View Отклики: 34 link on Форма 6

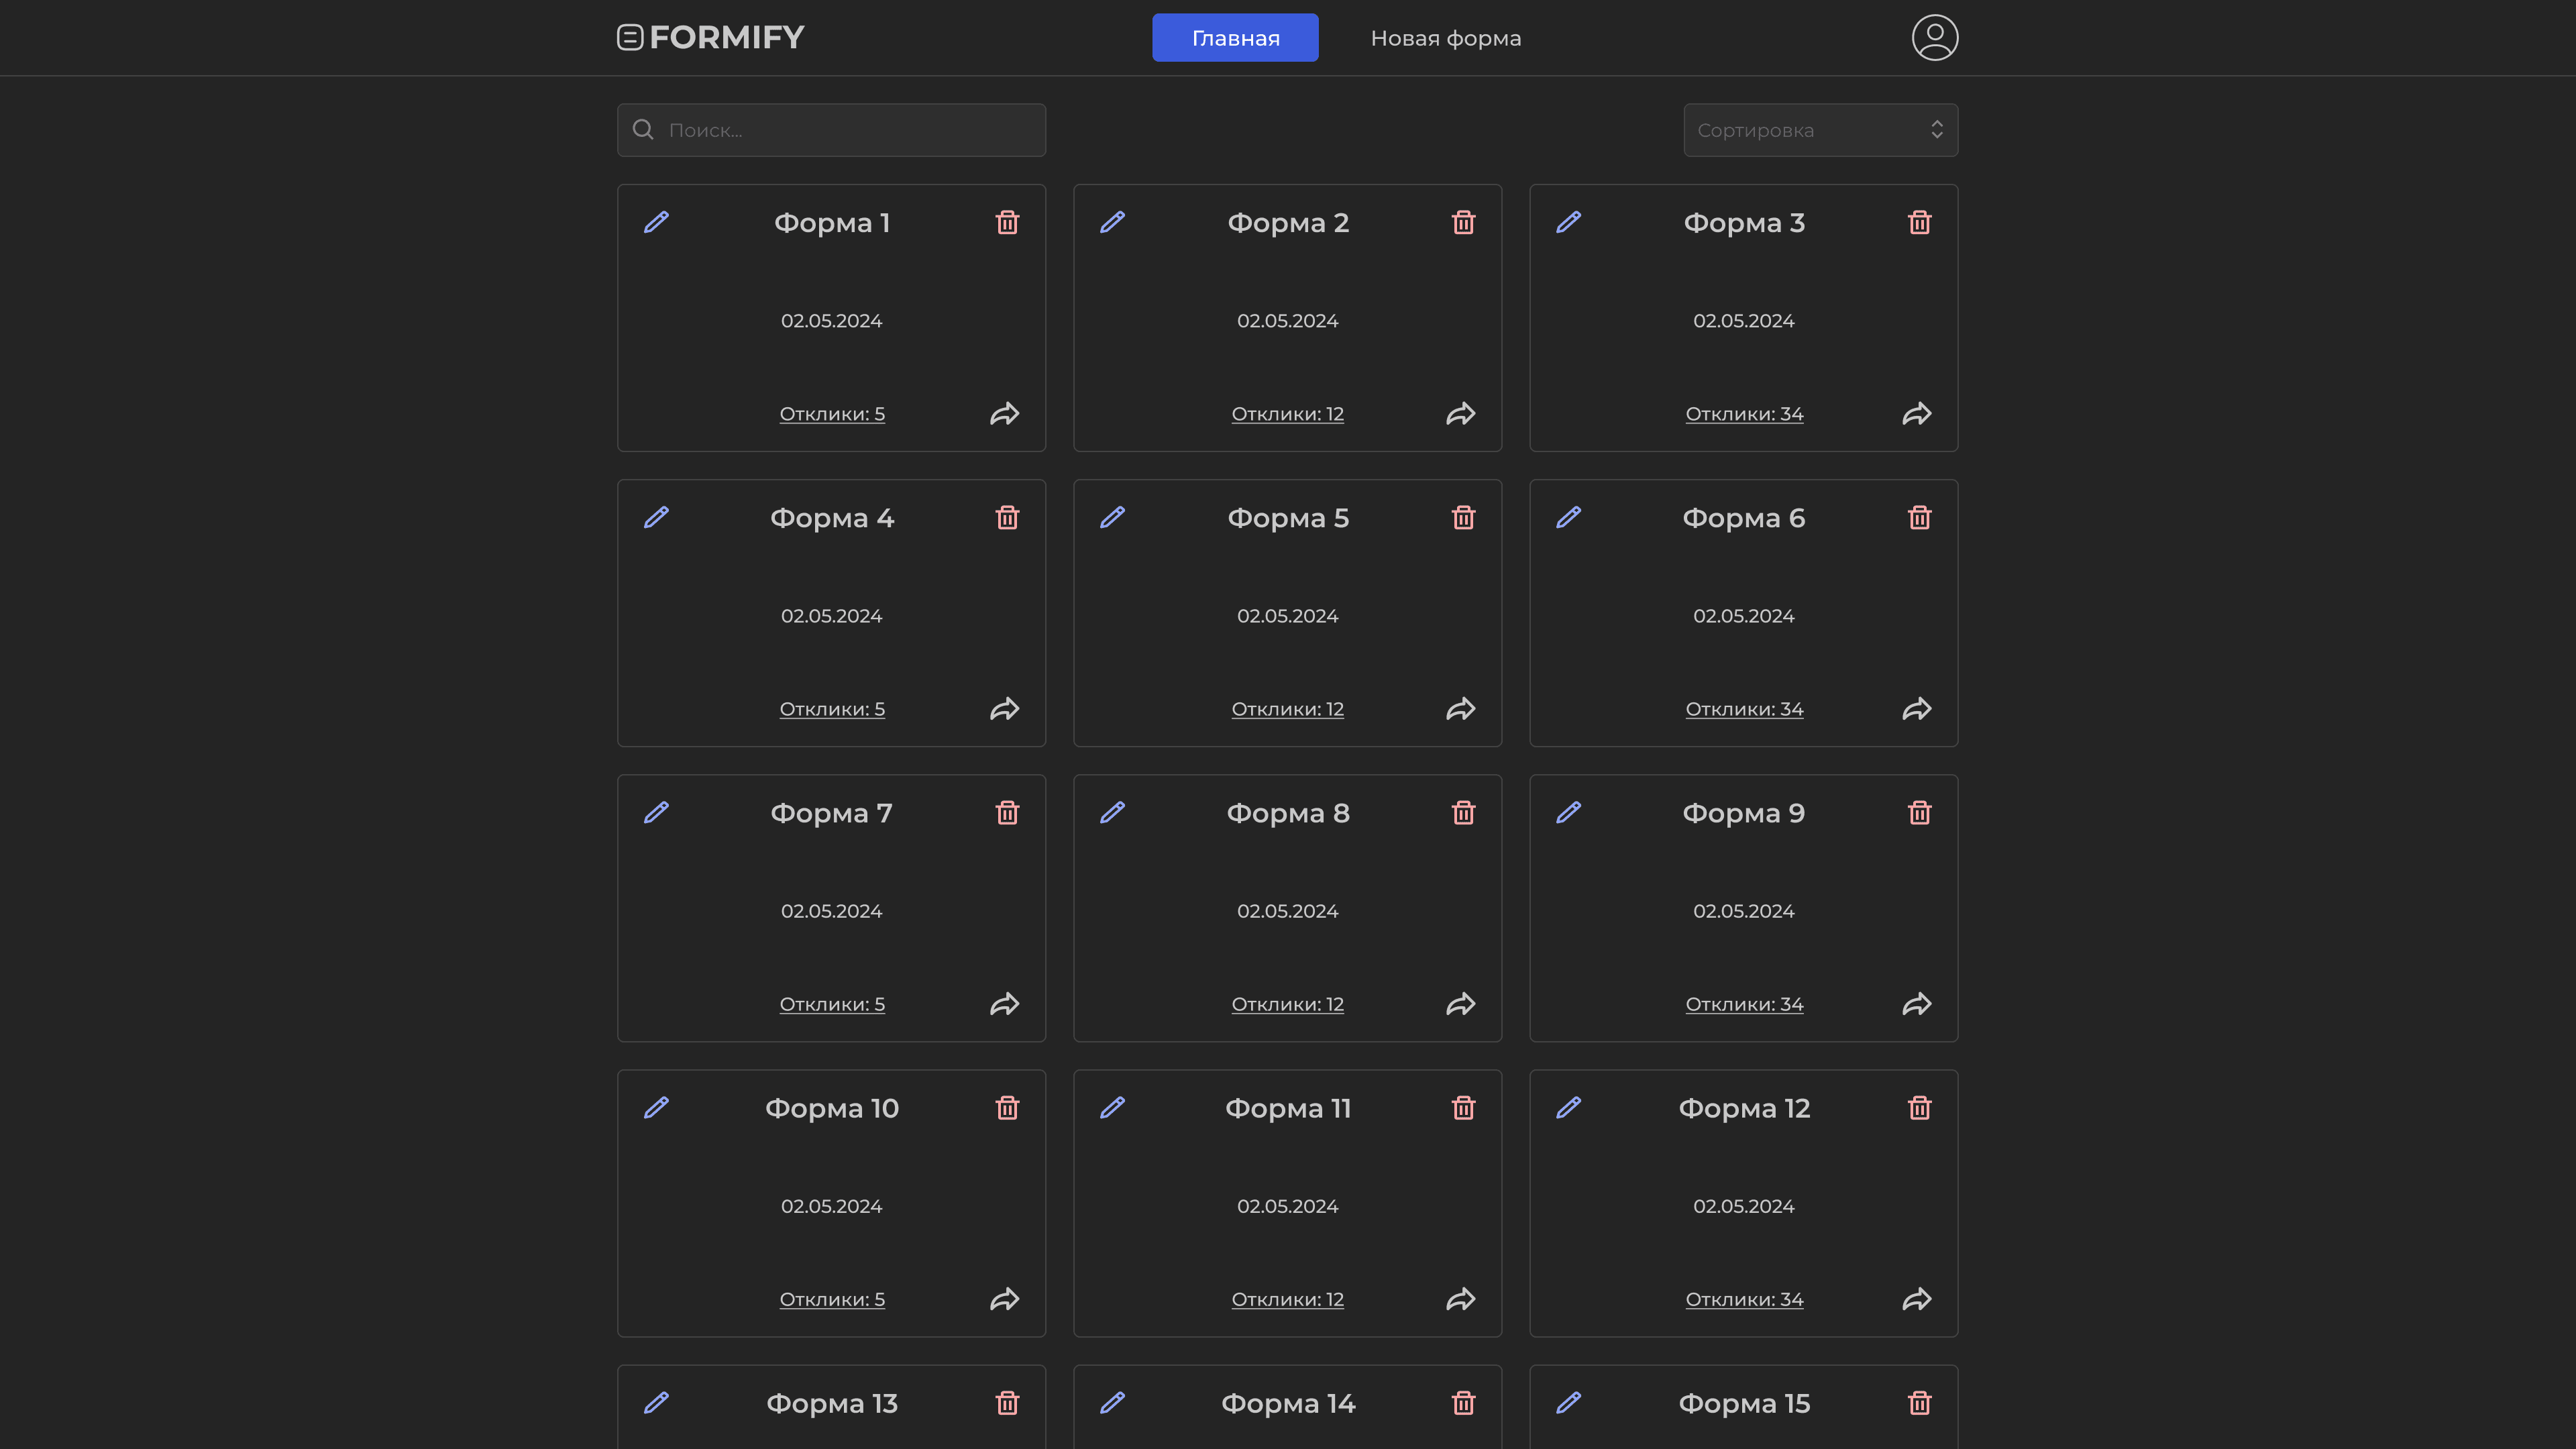(x=1744, y=709)
